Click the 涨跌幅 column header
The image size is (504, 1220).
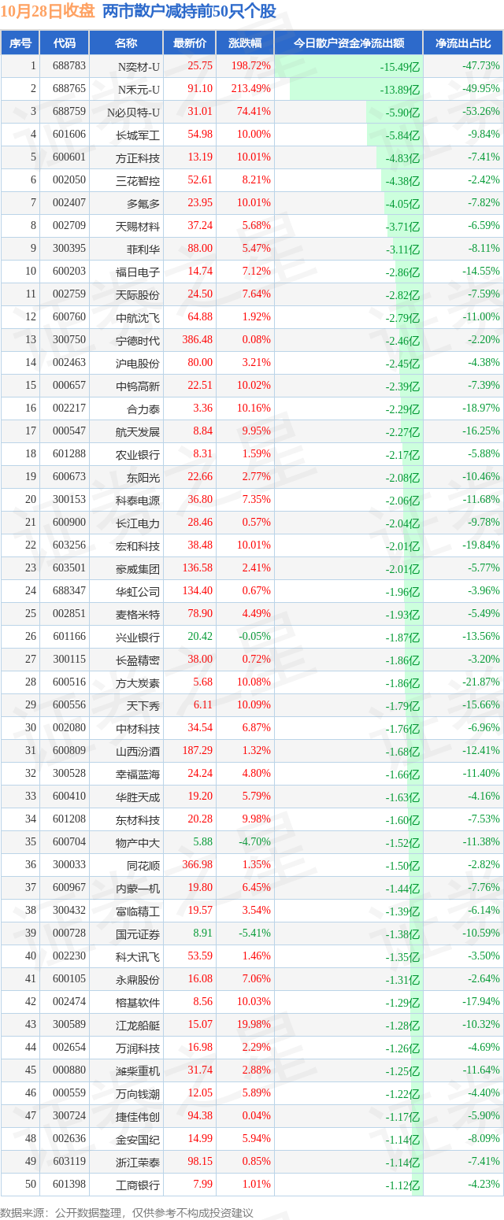tap(245, 43)
